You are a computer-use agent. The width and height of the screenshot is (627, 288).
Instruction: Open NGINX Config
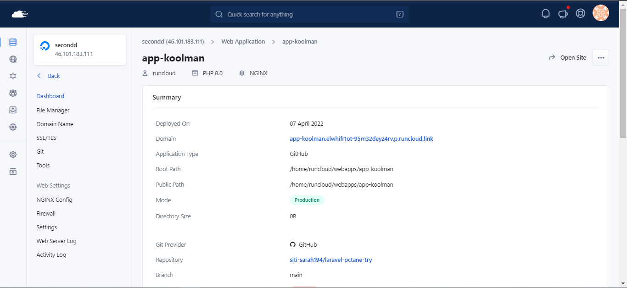[54, 200]
